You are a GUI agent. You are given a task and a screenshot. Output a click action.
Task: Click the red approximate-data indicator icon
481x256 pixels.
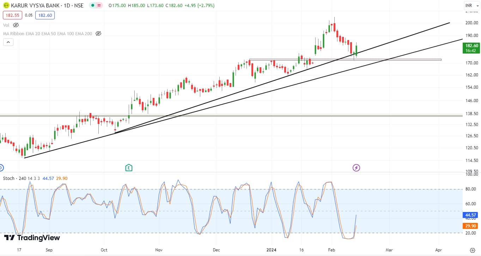pos(99,6)
